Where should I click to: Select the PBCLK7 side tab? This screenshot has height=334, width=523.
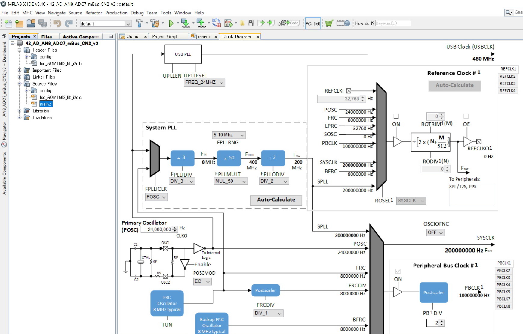(503, 299)
